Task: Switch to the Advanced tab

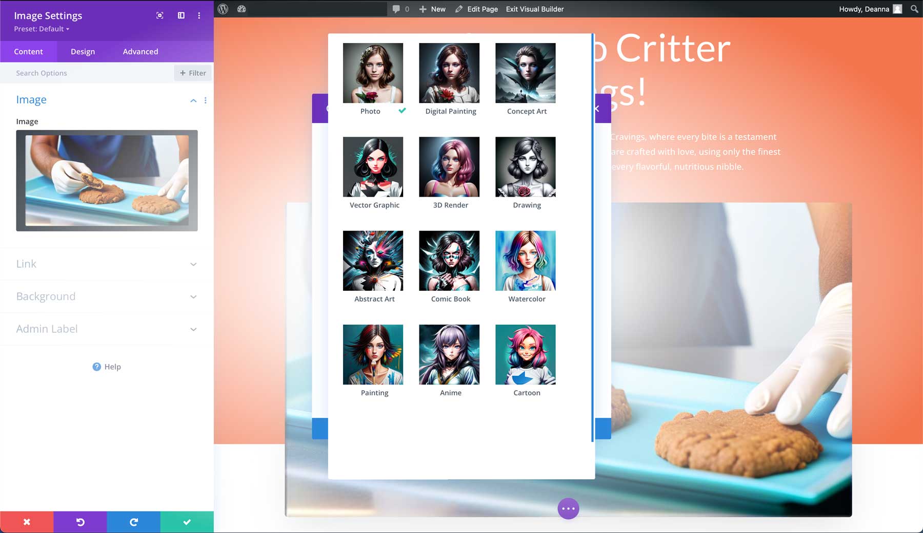Action: click(140, 51)
